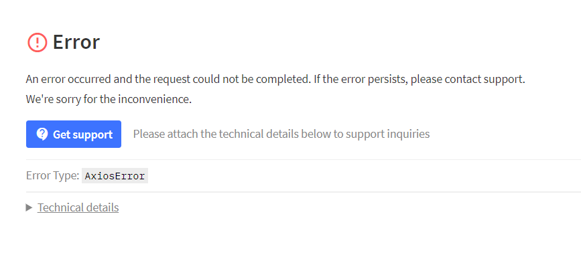Select the AxiosError code badge
581x275 pixels.
tap(115, 176)
